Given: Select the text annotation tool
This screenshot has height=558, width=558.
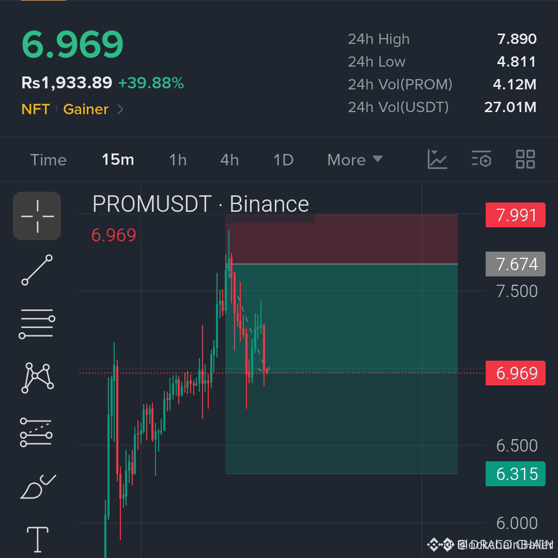Looking at the screenshot, I should pyautogui.click(x=38, y=539).
